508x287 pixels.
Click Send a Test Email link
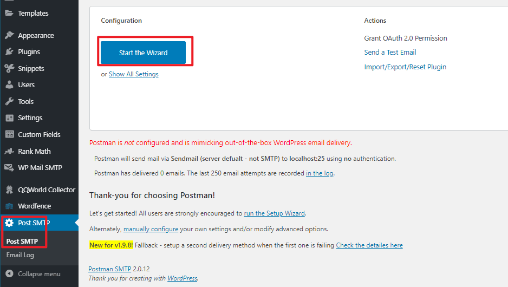tap(390, 52)
